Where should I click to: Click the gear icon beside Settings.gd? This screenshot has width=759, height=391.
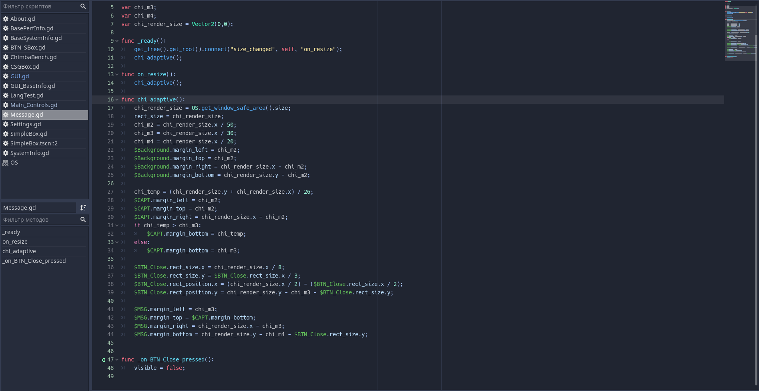[x=6, y=124]
